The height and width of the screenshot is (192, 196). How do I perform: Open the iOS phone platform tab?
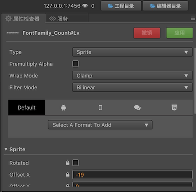point(100,107)
